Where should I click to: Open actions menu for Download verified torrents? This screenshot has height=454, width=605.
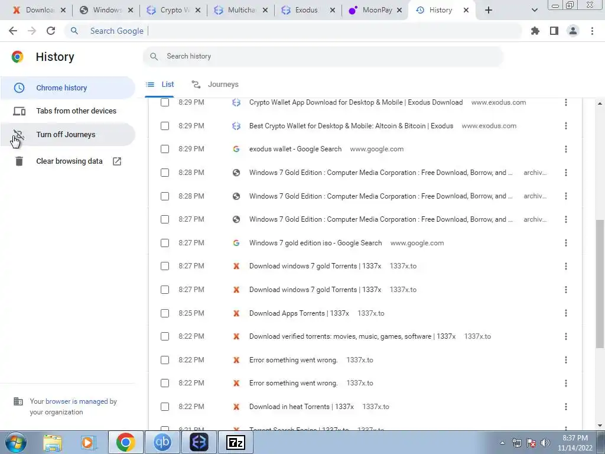click(x=565, y=336)
